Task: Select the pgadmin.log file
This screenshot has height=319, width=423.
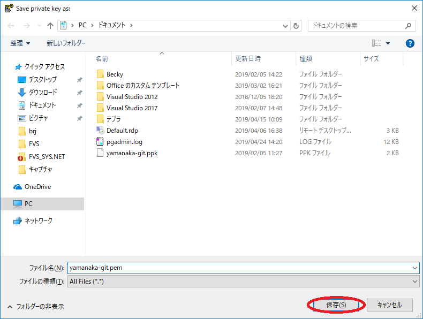Action: [x=124, y=142]
